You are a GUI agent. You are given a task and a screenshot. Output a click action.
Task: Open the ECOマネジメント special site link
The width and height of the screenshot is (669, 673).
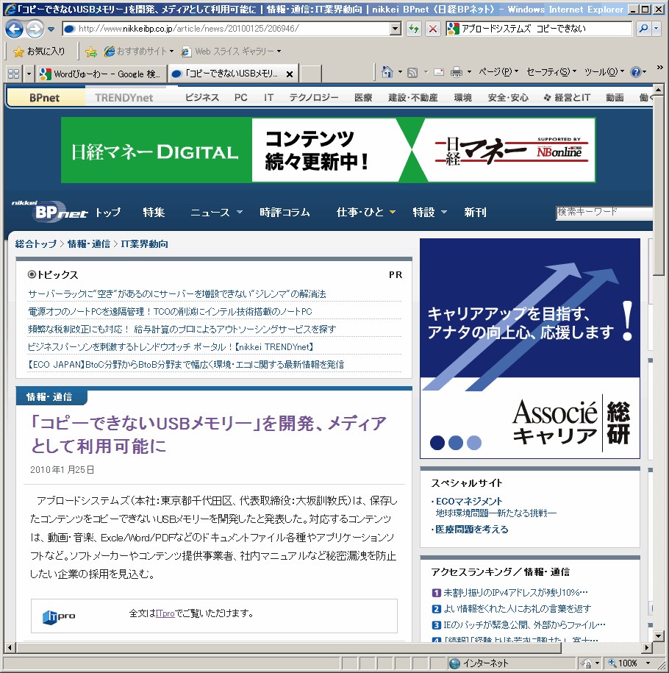click(468, 502)
